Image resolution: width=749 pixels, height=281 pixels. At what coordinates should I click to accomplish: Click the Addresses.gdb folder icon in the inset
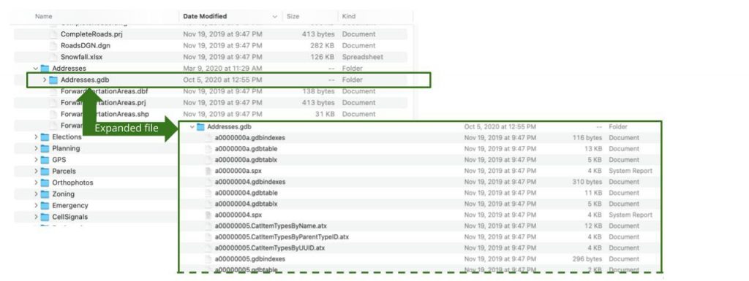(200, 127)
